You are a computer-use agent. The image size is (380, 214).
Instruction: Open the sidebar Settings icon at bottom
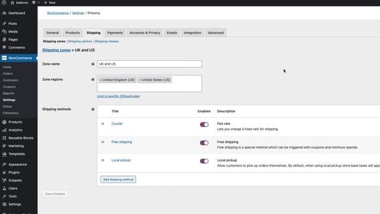pyautogui.click(x=4, y=204)
